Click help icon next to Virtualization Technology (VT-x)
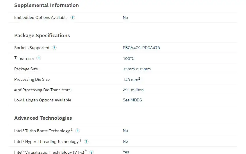The width and height of the screenshot is (246, 154). [91, 152]
